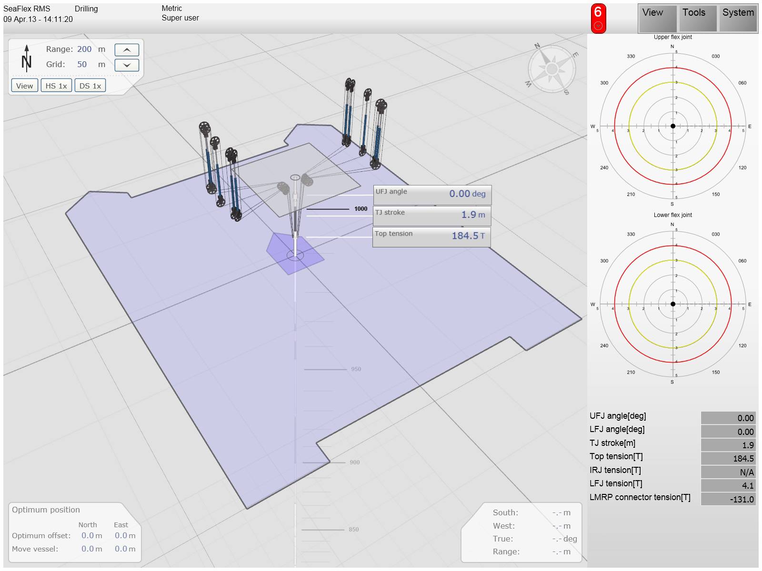
Task: Click the Upper flex joint center dot
Action: coord(673,126)
